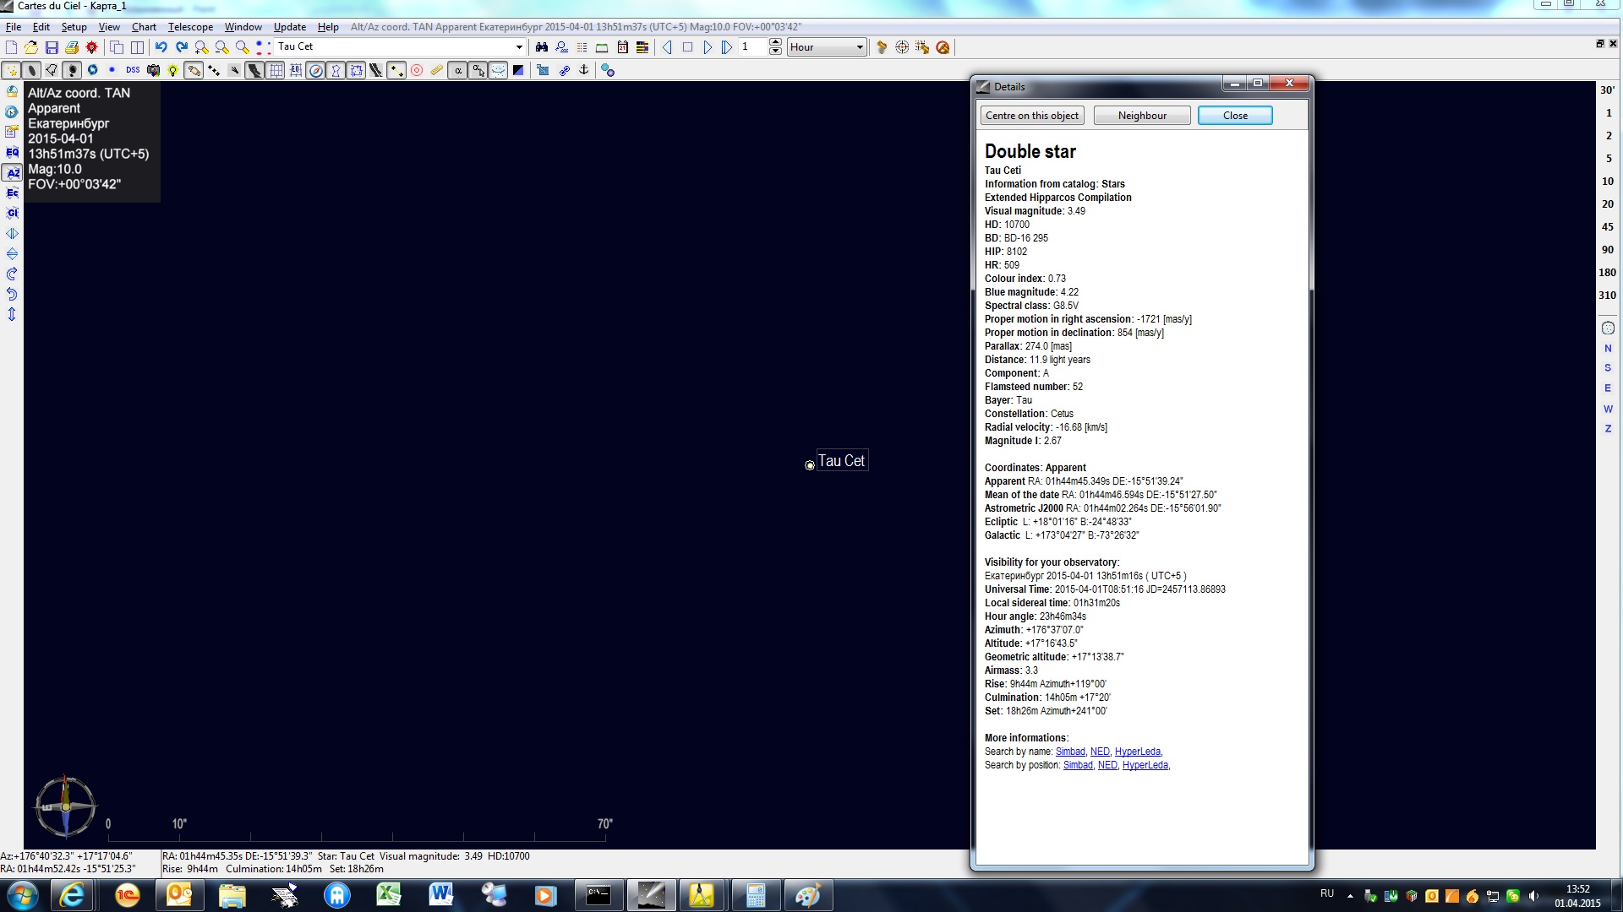The width and height of the screenshot is (1623, 912).
Task: Click Centre on this object button
Action: [1032, 116]
